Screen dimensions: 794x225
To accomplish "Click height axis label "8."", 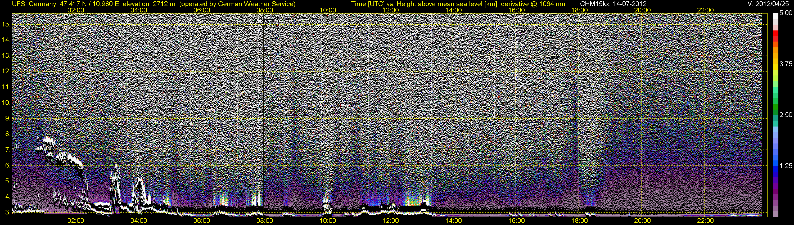I will [8, 134].
